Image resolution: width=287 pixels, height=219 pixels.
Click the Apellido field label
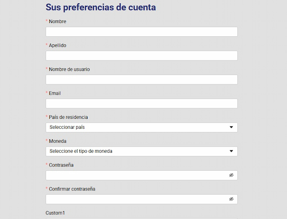point(57,45)
